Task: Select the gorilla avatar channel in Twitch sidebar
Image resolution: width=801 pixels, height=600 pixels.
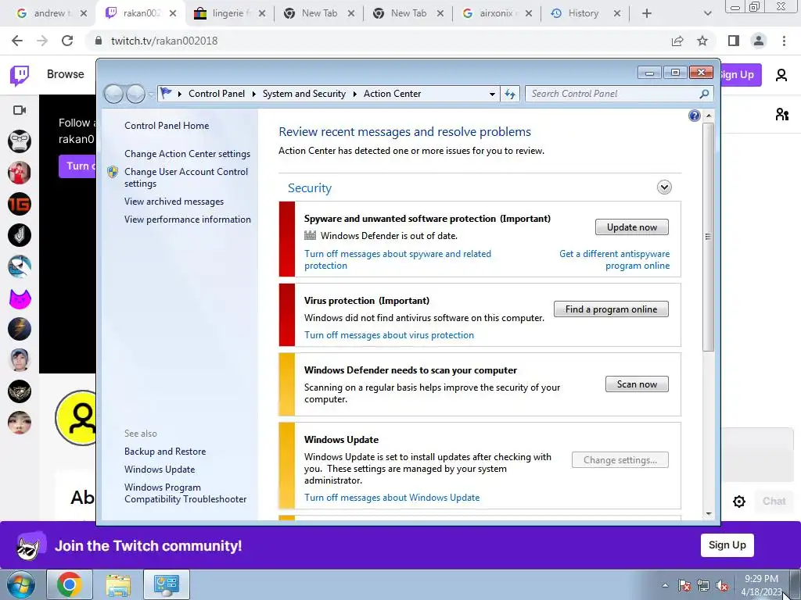Action: [x=20, y=141]
